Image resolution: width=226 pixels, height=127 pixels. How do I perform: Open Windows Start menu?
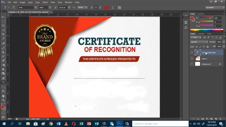tap(4, 124)
